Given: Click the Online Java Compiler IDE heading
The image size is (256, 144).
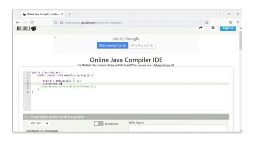Looking at the screenshot, I should tap(126, 60).
